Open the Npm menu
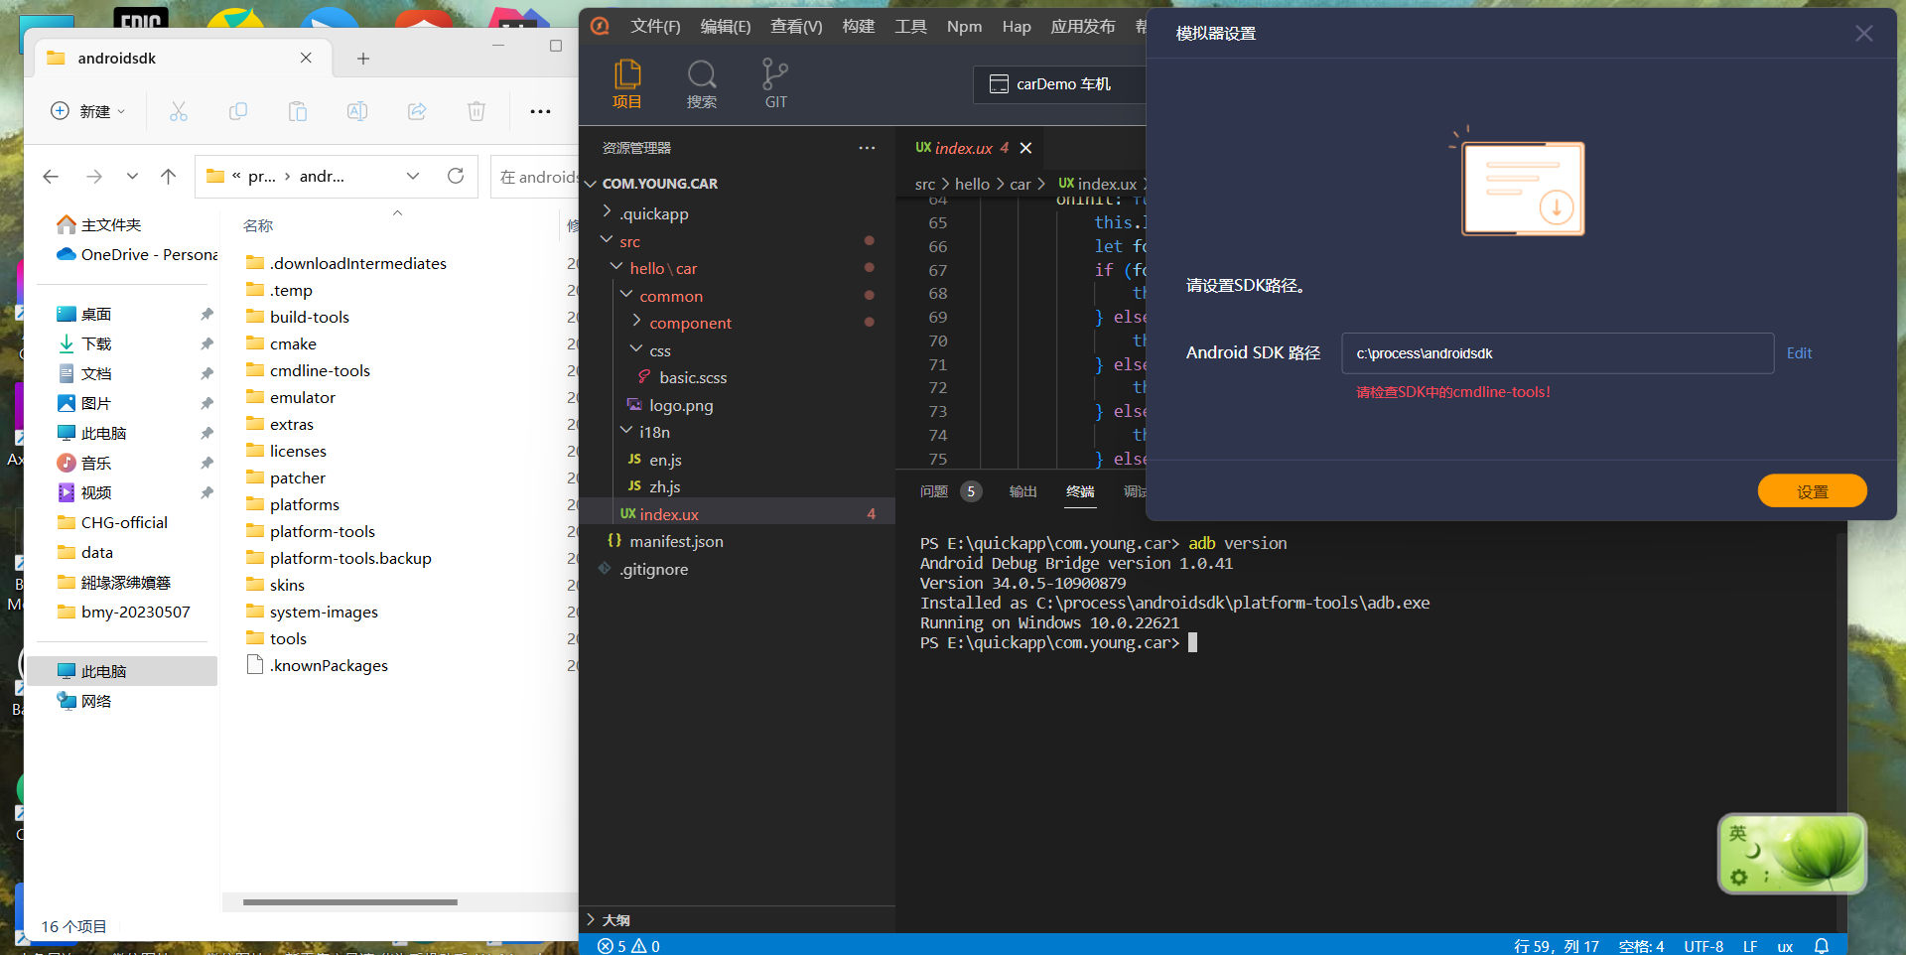1906x955 pixels. tap(964, 27)
